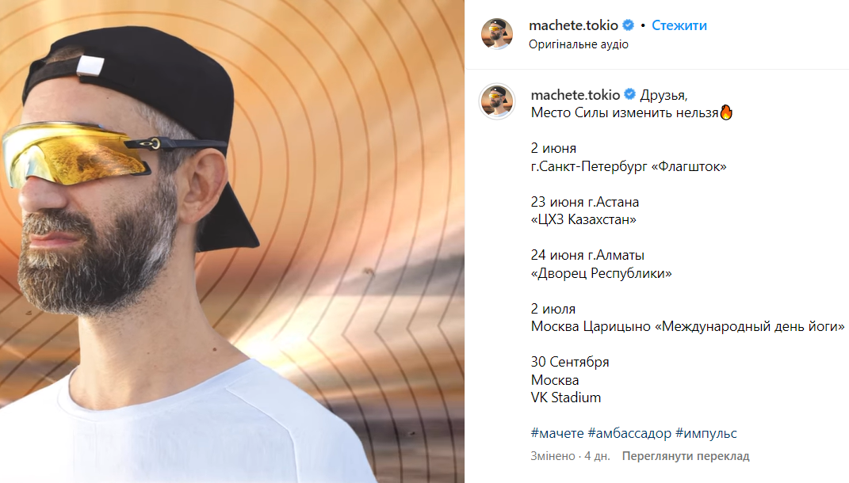Open the #импульс hashtag
Image resolution: width=849 pixels, height=483 pixels.
[x=706, y=433]
